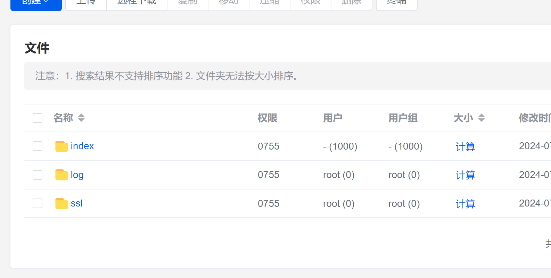Viewport: 551px width, 278px height.
Task: Click the ssl folder icon
Action: point(61,204)
